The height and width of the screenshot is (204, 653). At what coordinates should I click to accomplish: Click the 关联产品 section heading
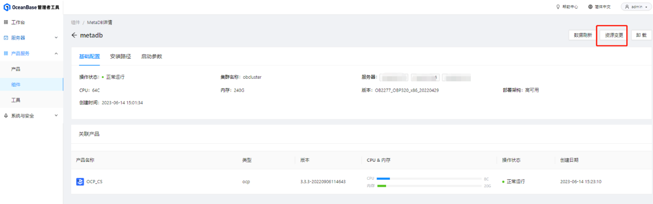click(89, 133)
